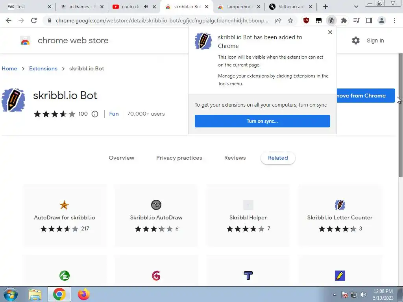
Task: Click the Remove from Chrome button
Action: point(366,96)
